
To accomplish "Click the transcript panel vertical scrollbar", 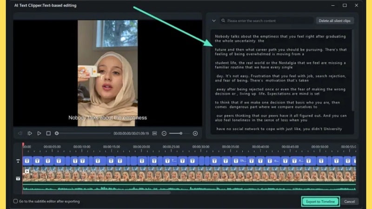I will (353, 70).
